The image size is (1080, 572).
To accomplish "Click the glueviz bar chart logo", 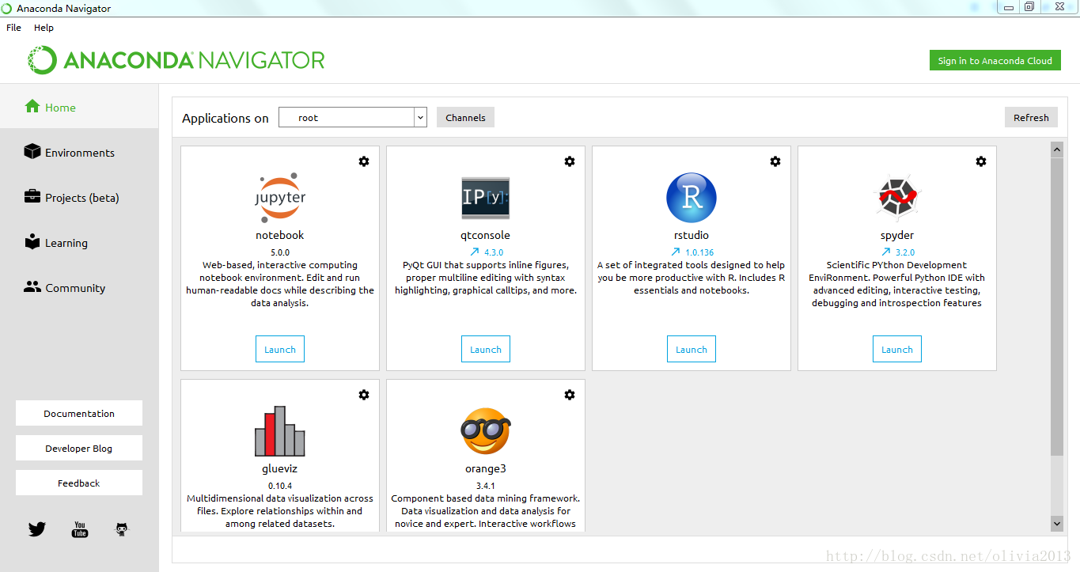I will [x=280, y=431].
